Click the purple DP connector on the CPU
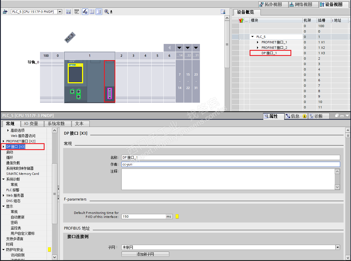The image size is (351, 261). coord(109,93)
